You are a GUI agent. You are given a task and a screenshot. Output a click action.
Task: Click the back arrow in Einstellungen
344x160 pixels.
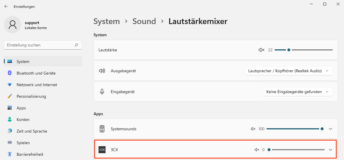[x=6, y=6]
